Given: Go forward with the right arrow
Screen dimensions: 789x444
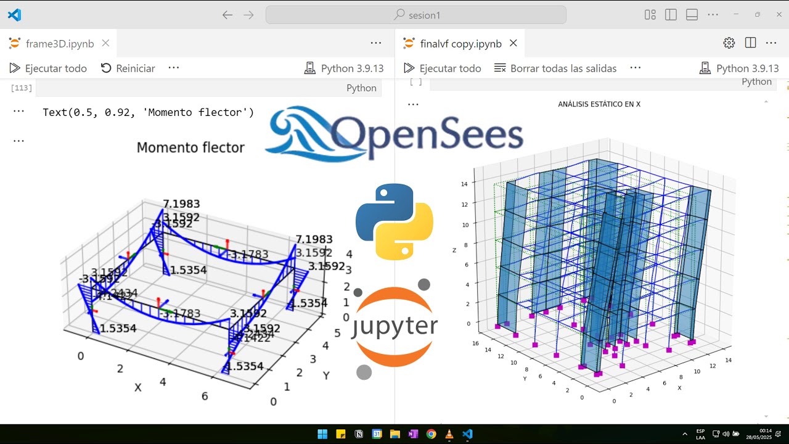Looking at the screenshot, I should coord(248,15).
